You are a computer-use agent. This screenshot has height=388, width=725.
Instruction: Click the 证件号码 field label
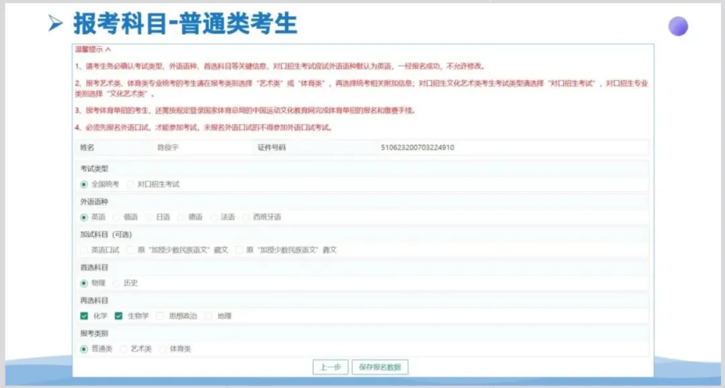[271, 148]
